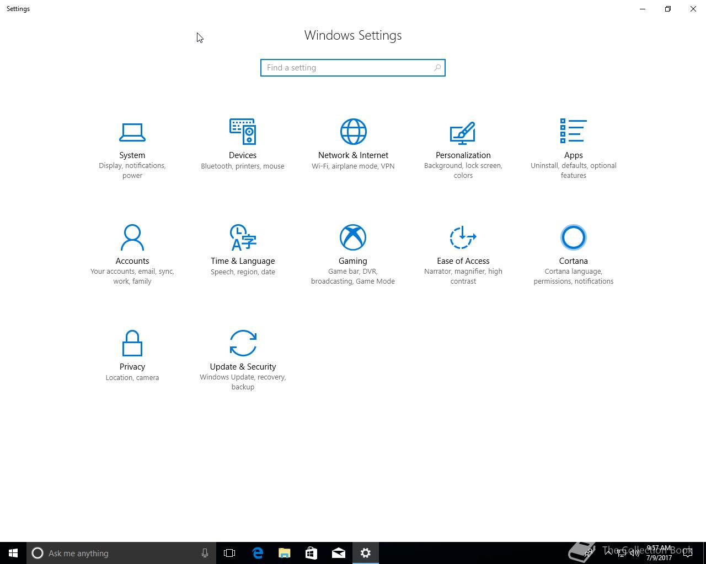Click the Cortana microphone icon
Image resolution: width=706 pixels, height=564 pixels.
205,553
